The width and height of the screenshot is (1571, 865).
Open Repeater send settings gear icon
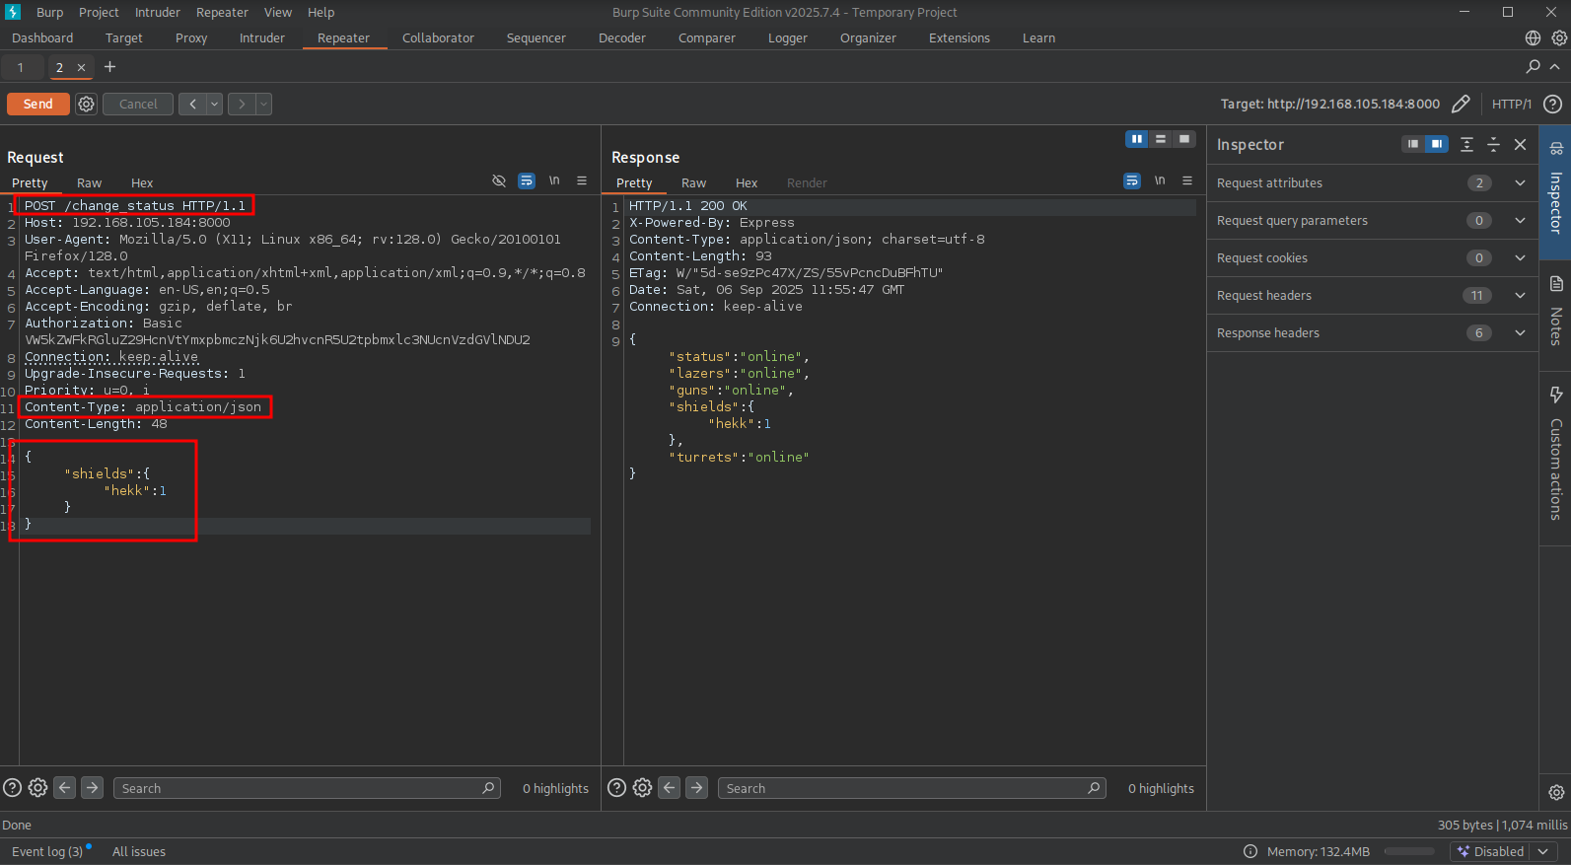coord(87,104)
